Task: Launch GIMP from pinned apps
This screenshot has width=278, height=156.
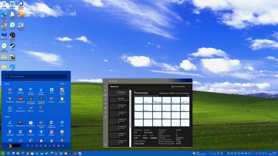Action: [31, 109]
